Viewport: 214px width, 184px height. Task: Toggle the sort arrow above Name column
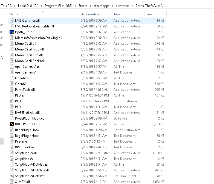pos(44,11)
